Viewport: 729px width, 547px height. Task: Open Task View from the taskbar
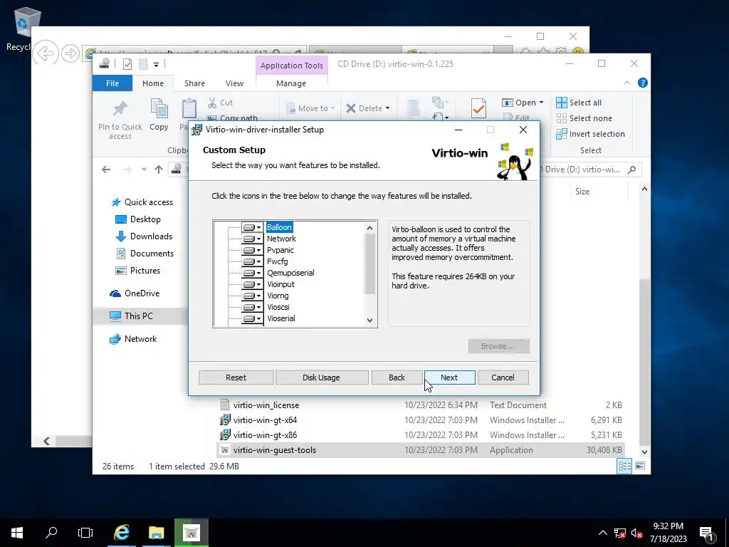(x=85, y=533)
